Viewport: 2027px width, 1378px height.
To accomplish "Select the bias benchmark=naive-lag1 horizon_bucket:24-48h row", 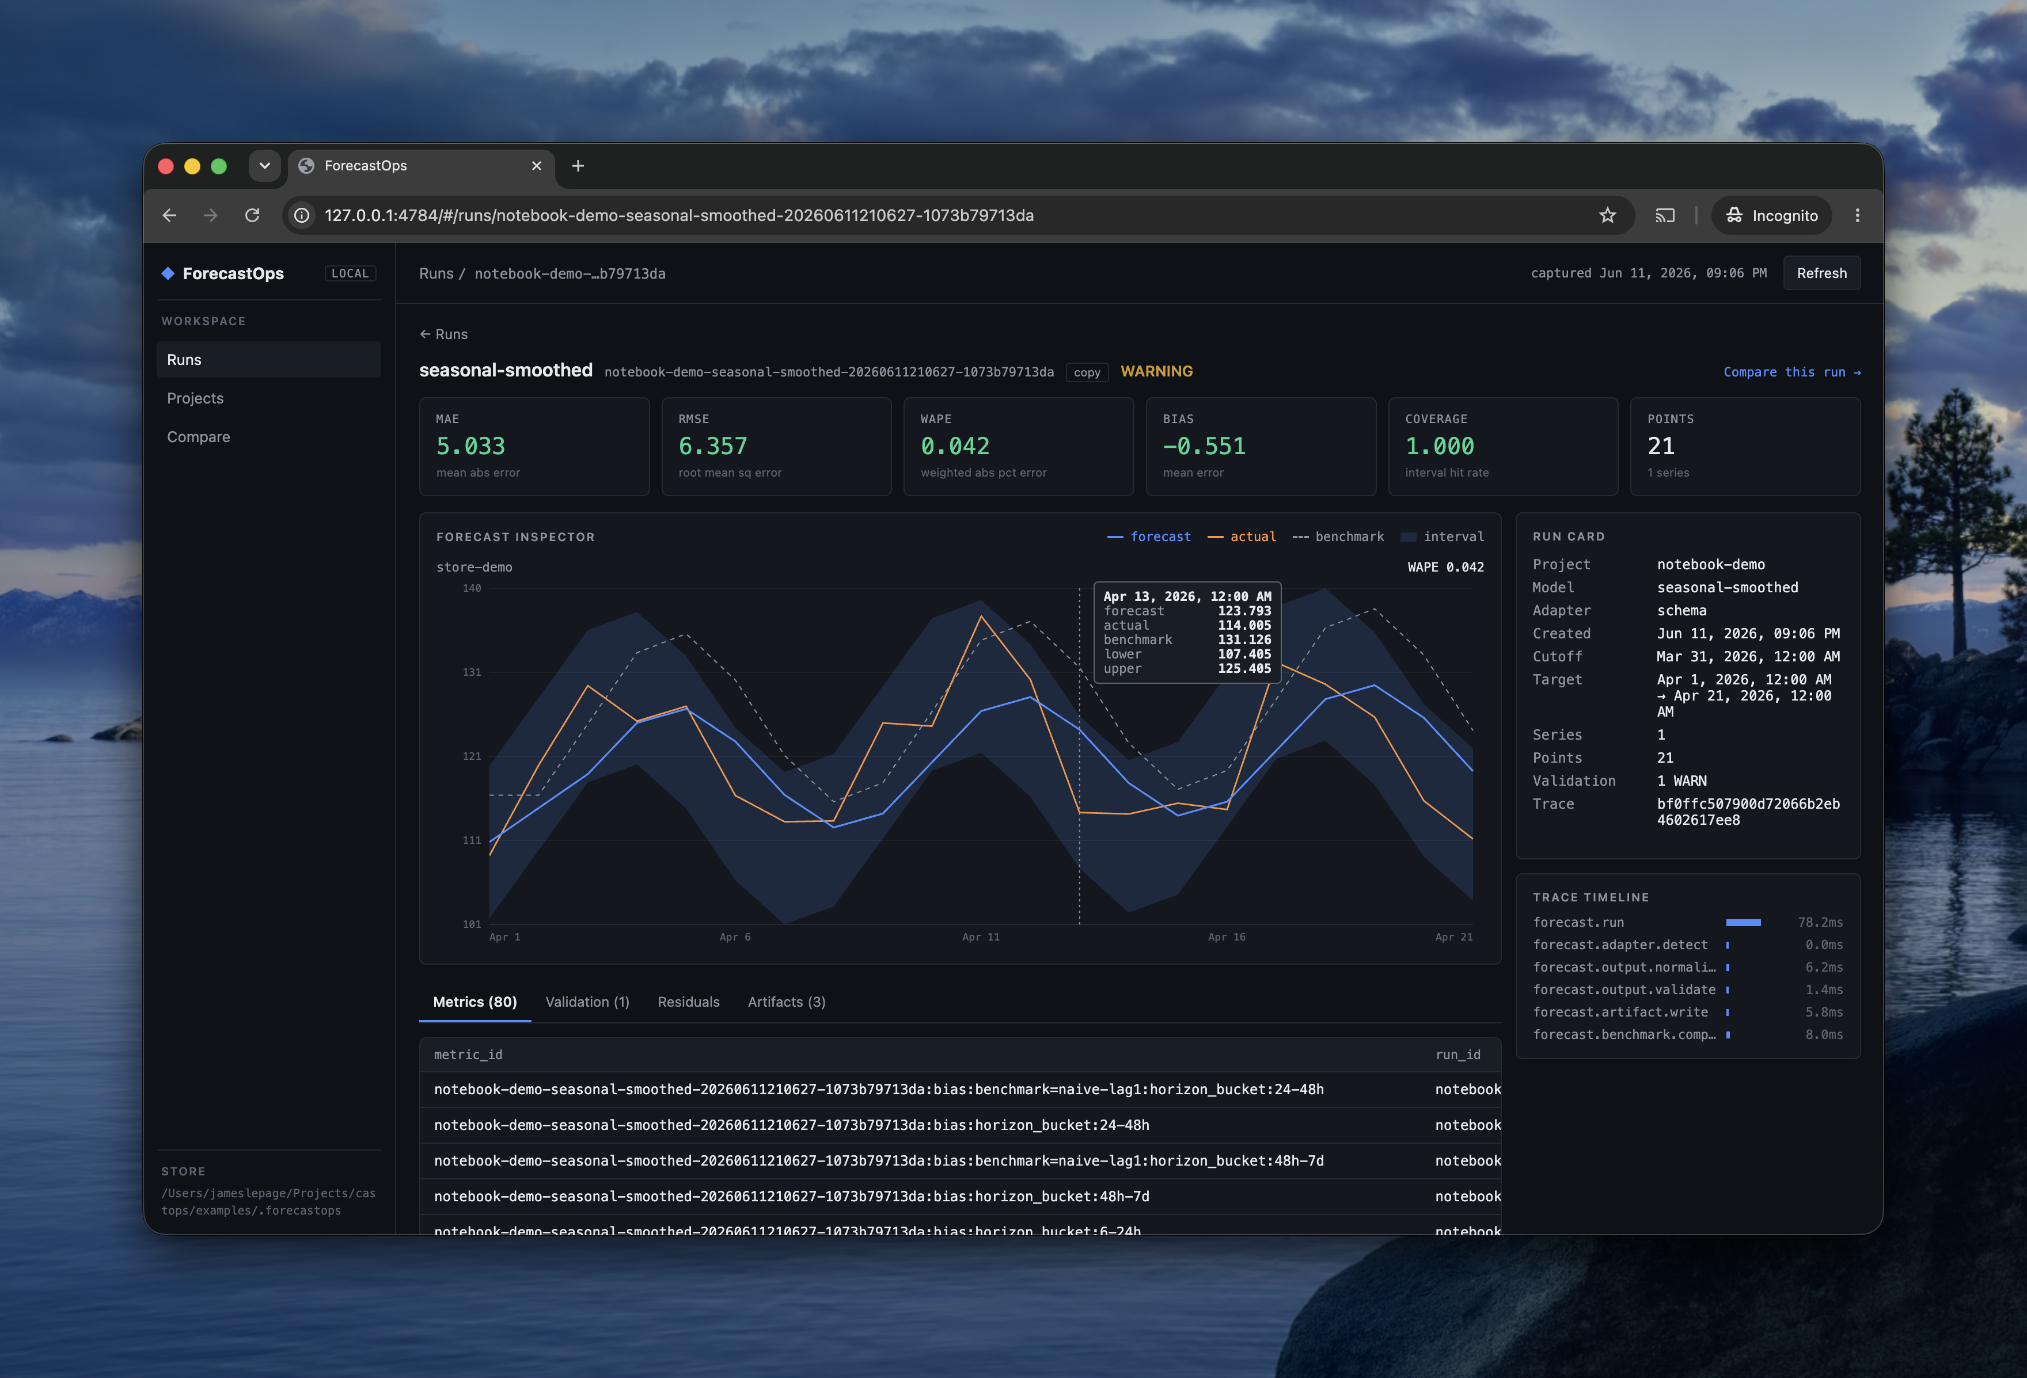I will 961,1090.
